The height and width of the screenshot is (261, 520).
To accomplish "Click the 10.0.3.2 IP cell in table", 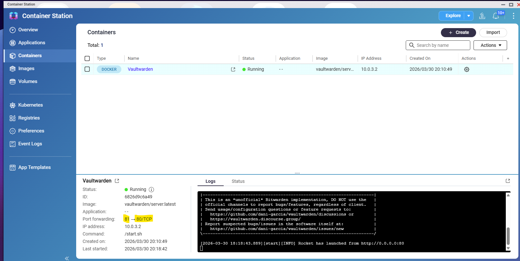I will (369, 69).
